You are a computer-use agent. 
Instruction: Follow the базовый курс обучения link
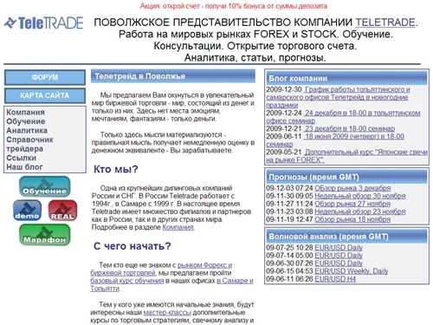tap(127, 281)
